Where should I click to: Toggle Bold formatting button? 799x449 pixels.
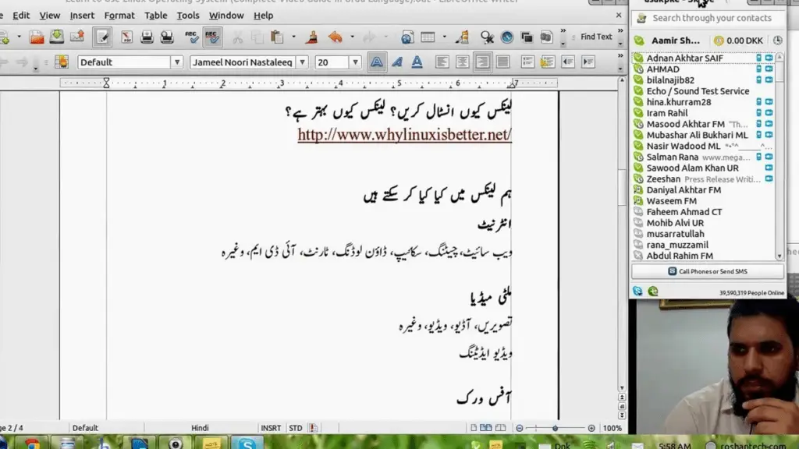tap(377, 62)
